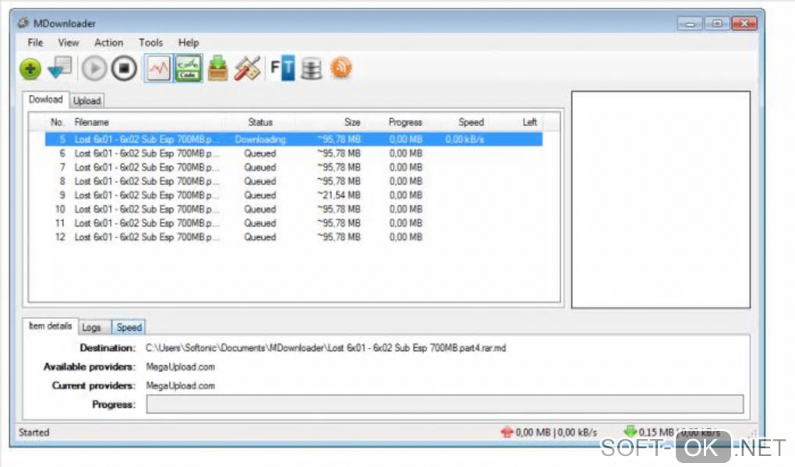The image size is (795, 467).
Task: Click the No. column header
Action: coord(57,122)
